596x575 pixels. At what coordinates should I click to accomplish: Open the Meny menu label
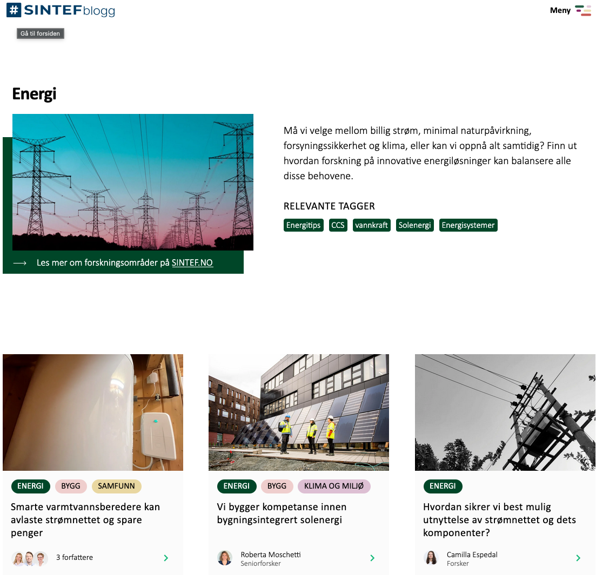[560, 10]
